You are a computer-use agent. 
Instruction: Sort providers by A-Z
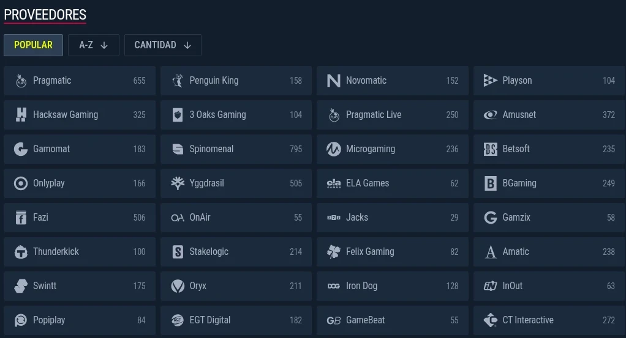[94, 45]
